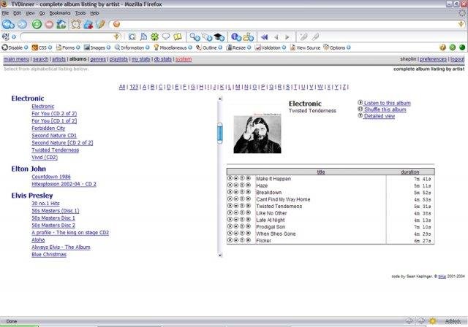Click the first green status circle in developer toolbar
Viewport: 468px width, 327px height.
click(453, 47)
